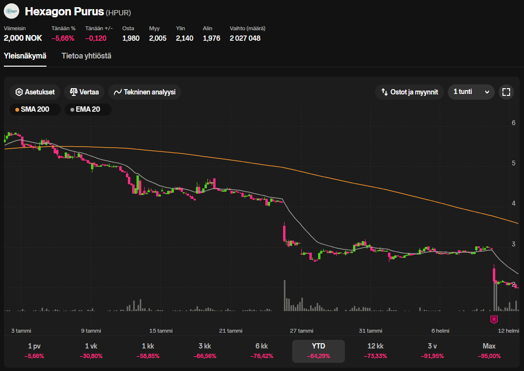The height and width of the screenshot is (371, 524).
Task: Open the Asetukset gear settings
Action: 35,92
